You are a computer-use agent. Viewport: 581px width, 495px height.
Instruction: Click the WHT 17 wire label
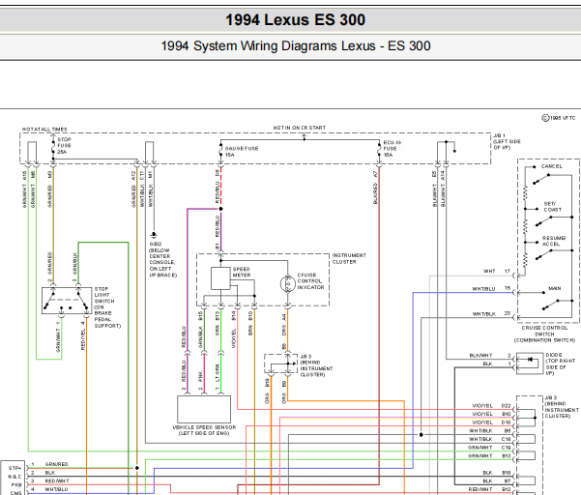coord(497,271)
